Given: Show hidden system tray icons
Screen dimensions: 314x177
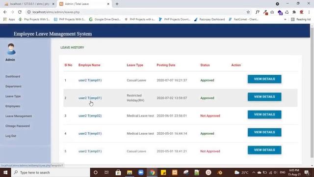Looking at the screenshot, I should click(x=254, y=173).
